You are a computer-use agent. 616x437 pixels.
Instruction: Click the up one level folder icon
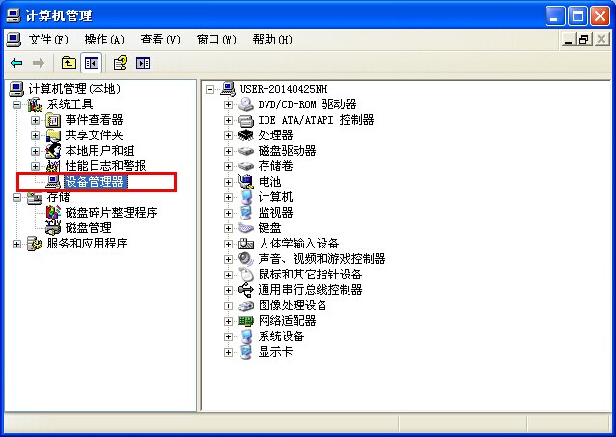69,63
